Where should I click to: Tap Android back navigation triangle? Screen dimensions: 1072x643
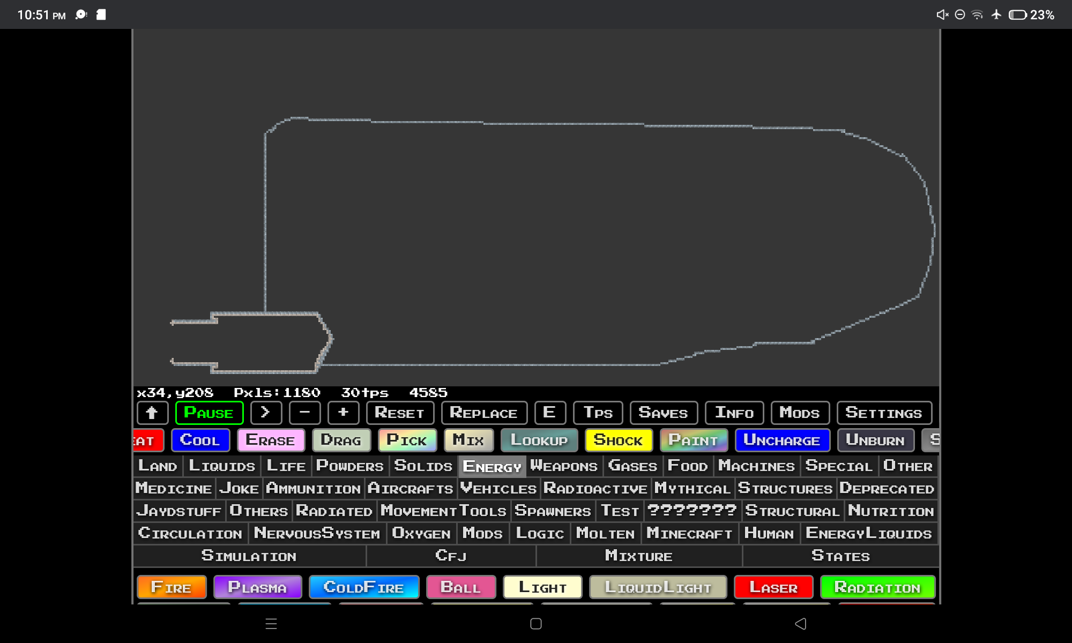800,624
